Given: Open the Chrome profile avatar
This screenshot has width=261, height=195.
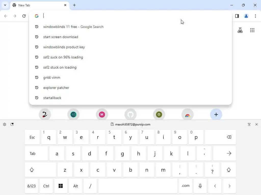Looking at the screenshot, I should [x=246, y=16].
